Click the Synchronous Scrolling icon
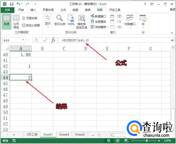 pos(119,22)
